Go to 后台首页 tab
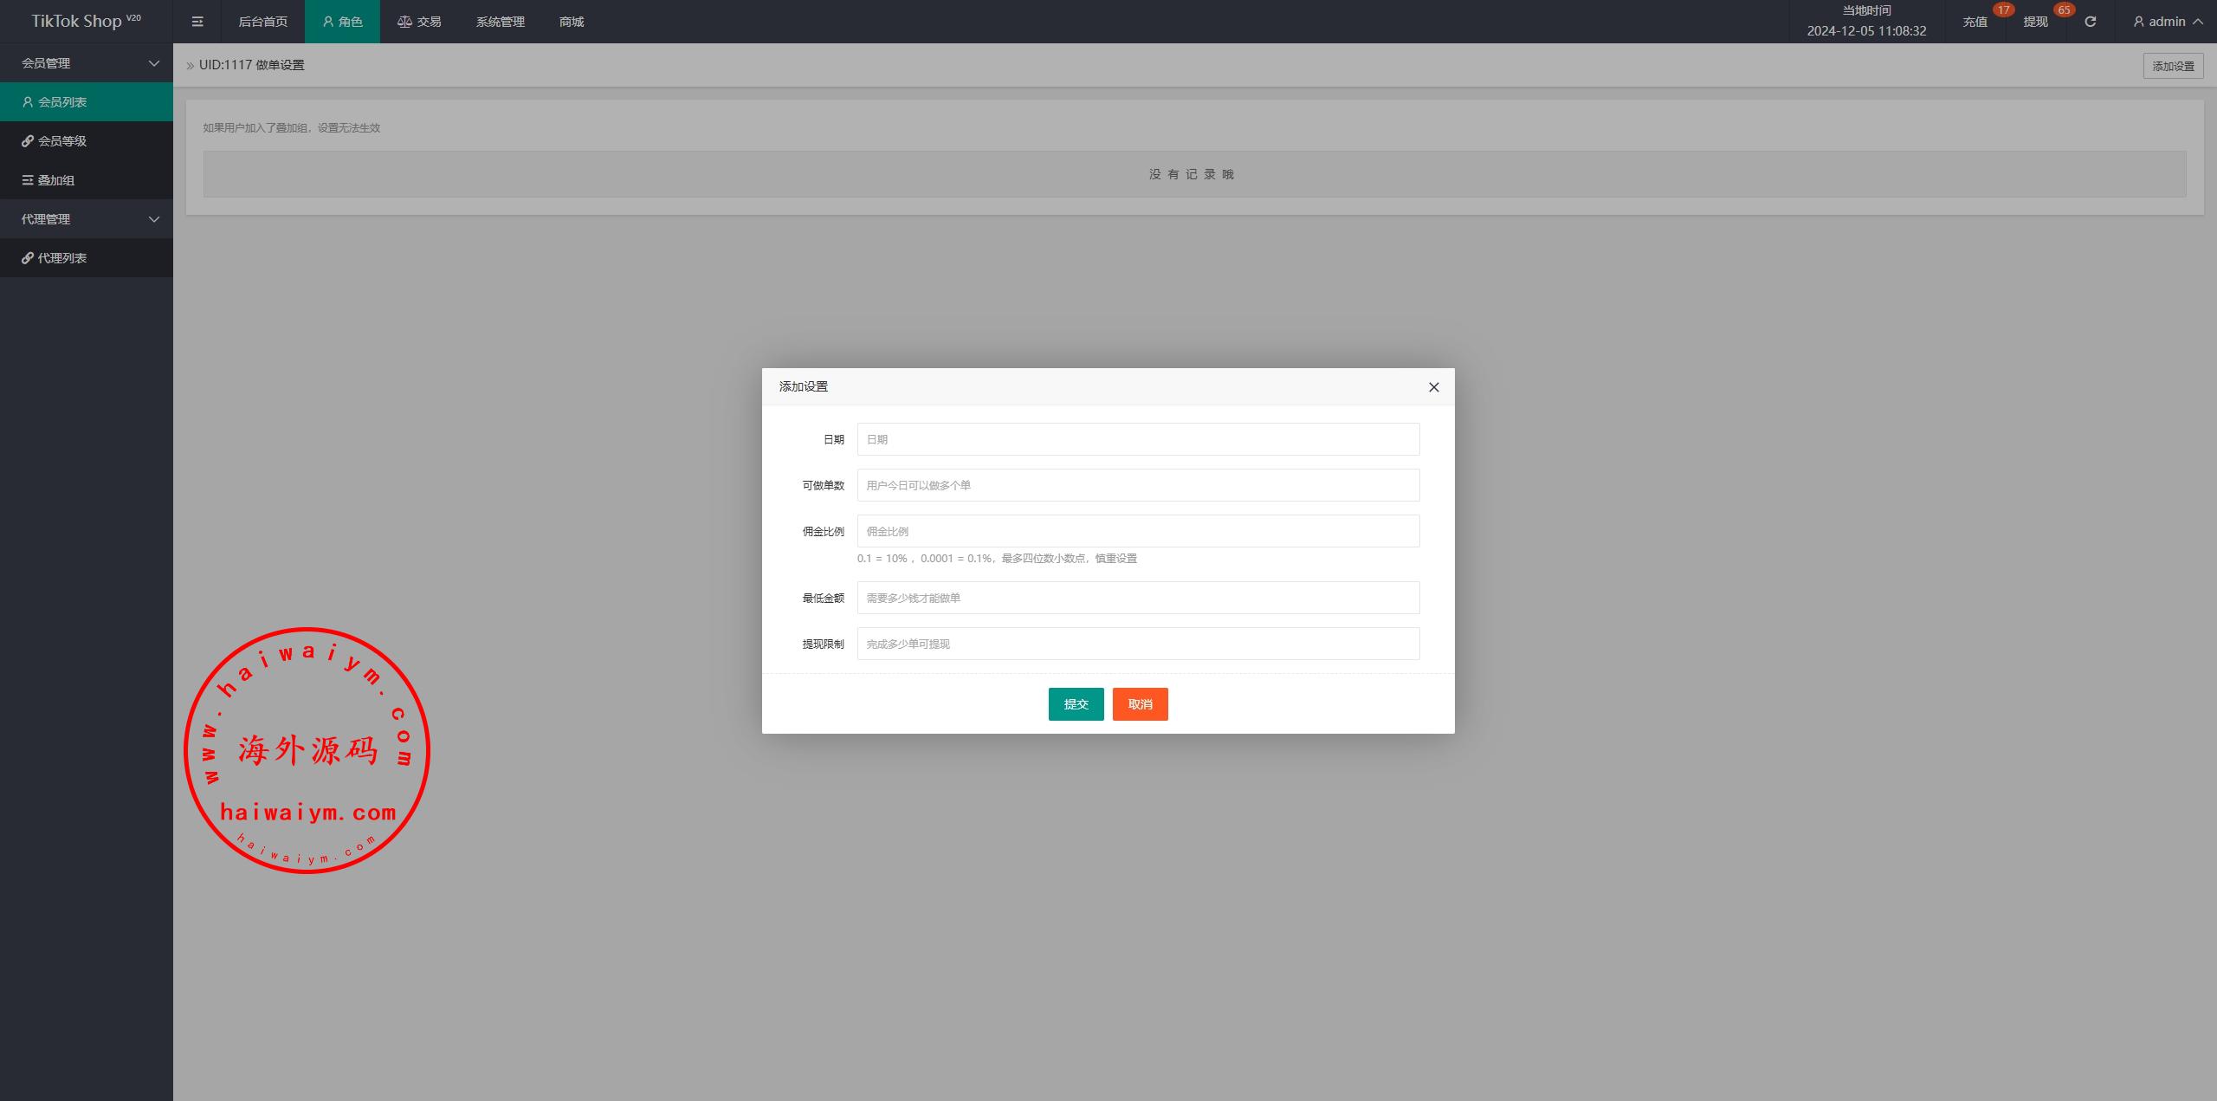 262,22
